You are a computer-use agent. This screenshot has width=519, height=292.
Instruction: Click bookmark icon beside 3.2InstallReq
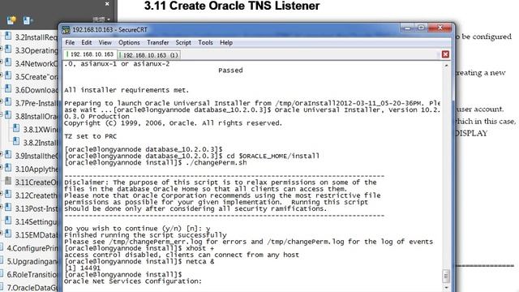point(8,36)
